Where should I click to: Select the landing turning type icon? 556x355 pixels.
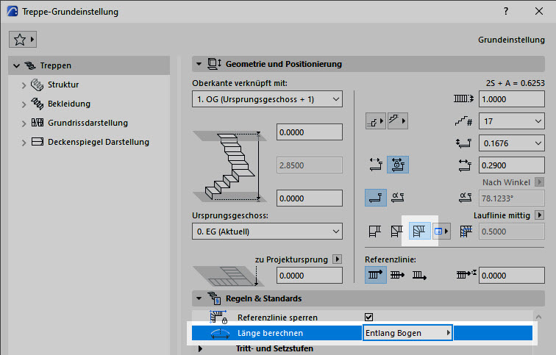(x=375, y=232)
